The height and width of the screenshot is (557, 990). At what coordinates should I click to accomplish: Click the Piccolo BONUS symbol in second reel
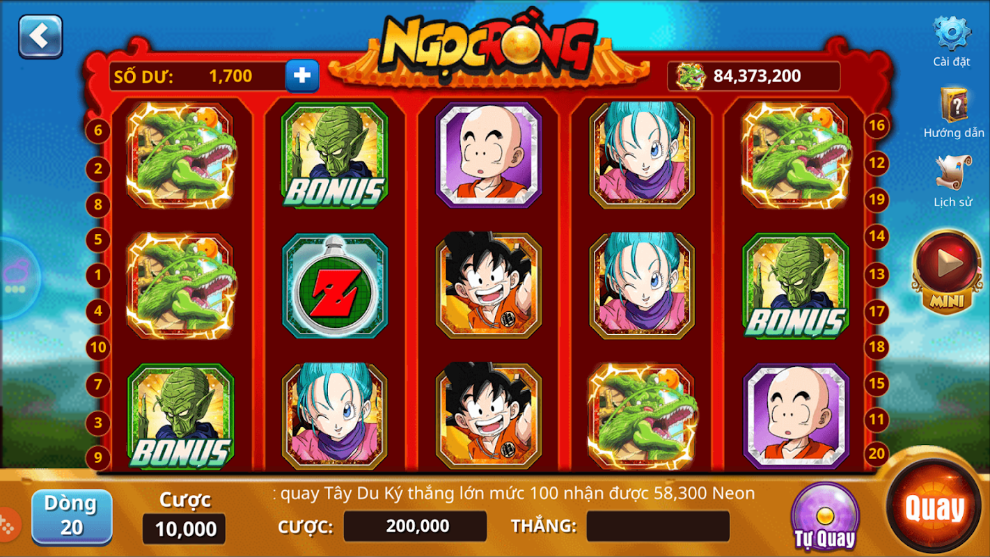[335, 155]
